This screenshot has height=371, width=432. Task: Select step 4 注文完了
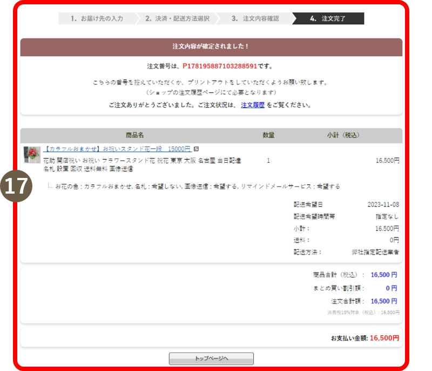[328, 18]
